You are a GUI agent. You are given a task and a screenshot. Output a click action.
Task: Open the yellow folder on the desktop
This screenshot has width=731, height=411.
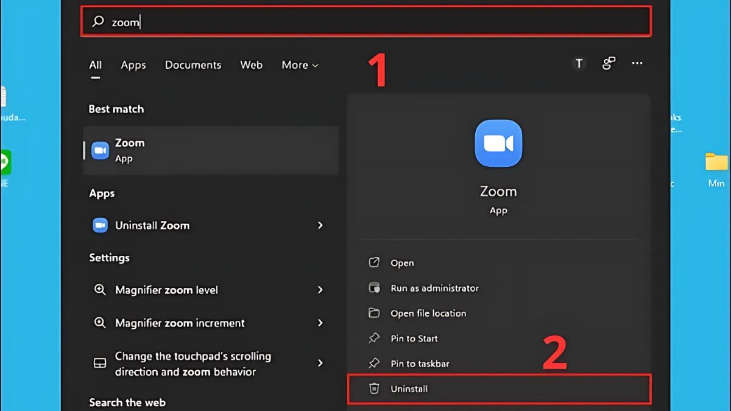pos(716,162)
